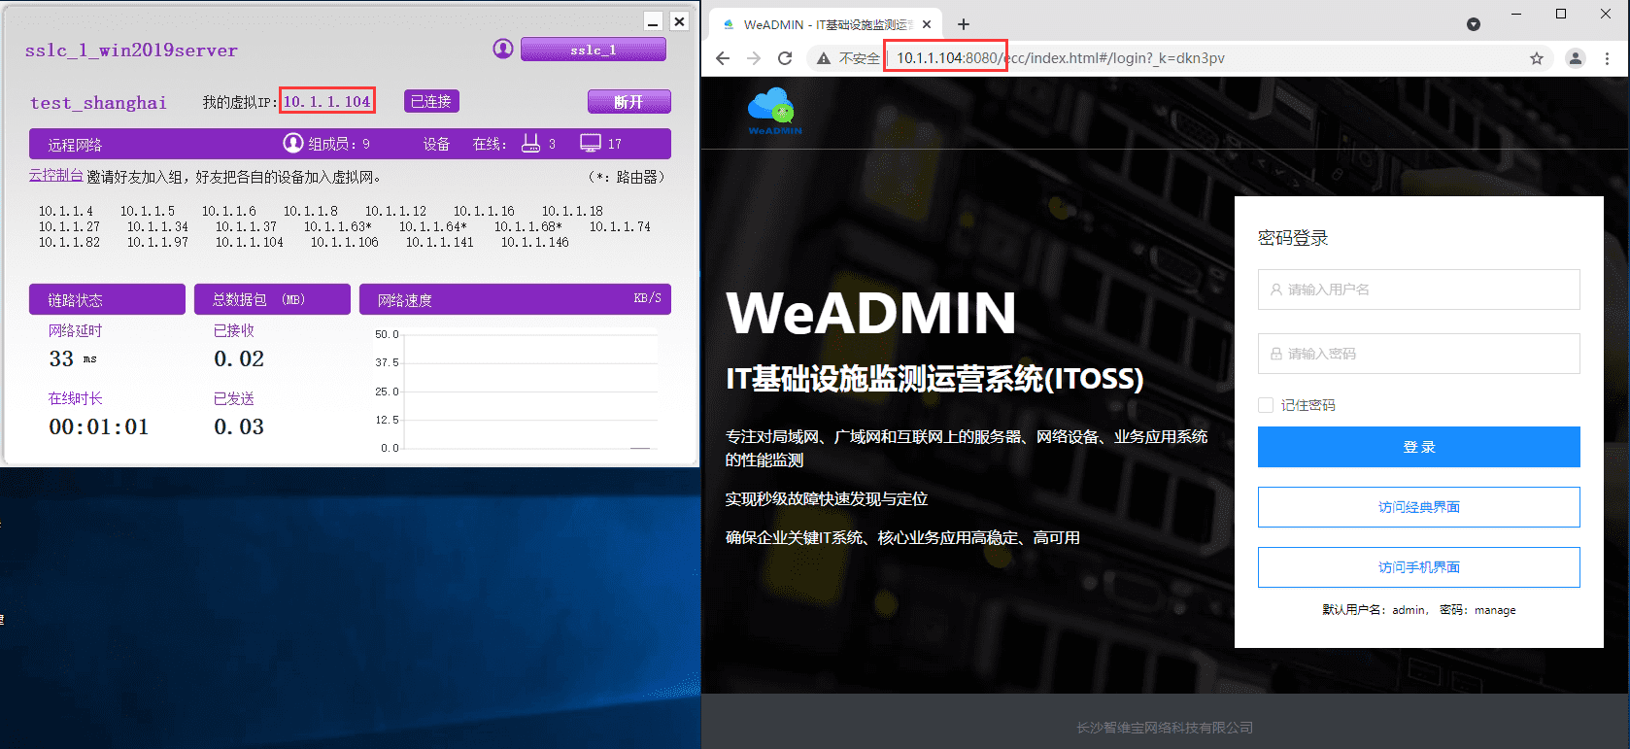Click the 密码登录 heading
The image size is (1630, 749).
(1293, 238)
